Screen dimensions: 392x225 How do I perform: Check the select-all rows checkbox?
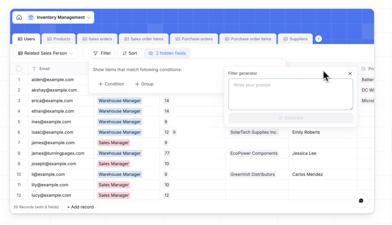pyautogui.click(x=19, y=69)
